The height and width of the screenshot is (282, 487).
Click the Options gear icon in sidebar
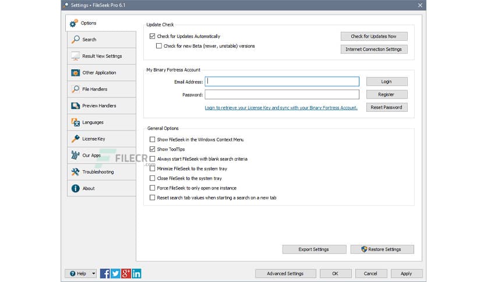(x=73, y=23)
